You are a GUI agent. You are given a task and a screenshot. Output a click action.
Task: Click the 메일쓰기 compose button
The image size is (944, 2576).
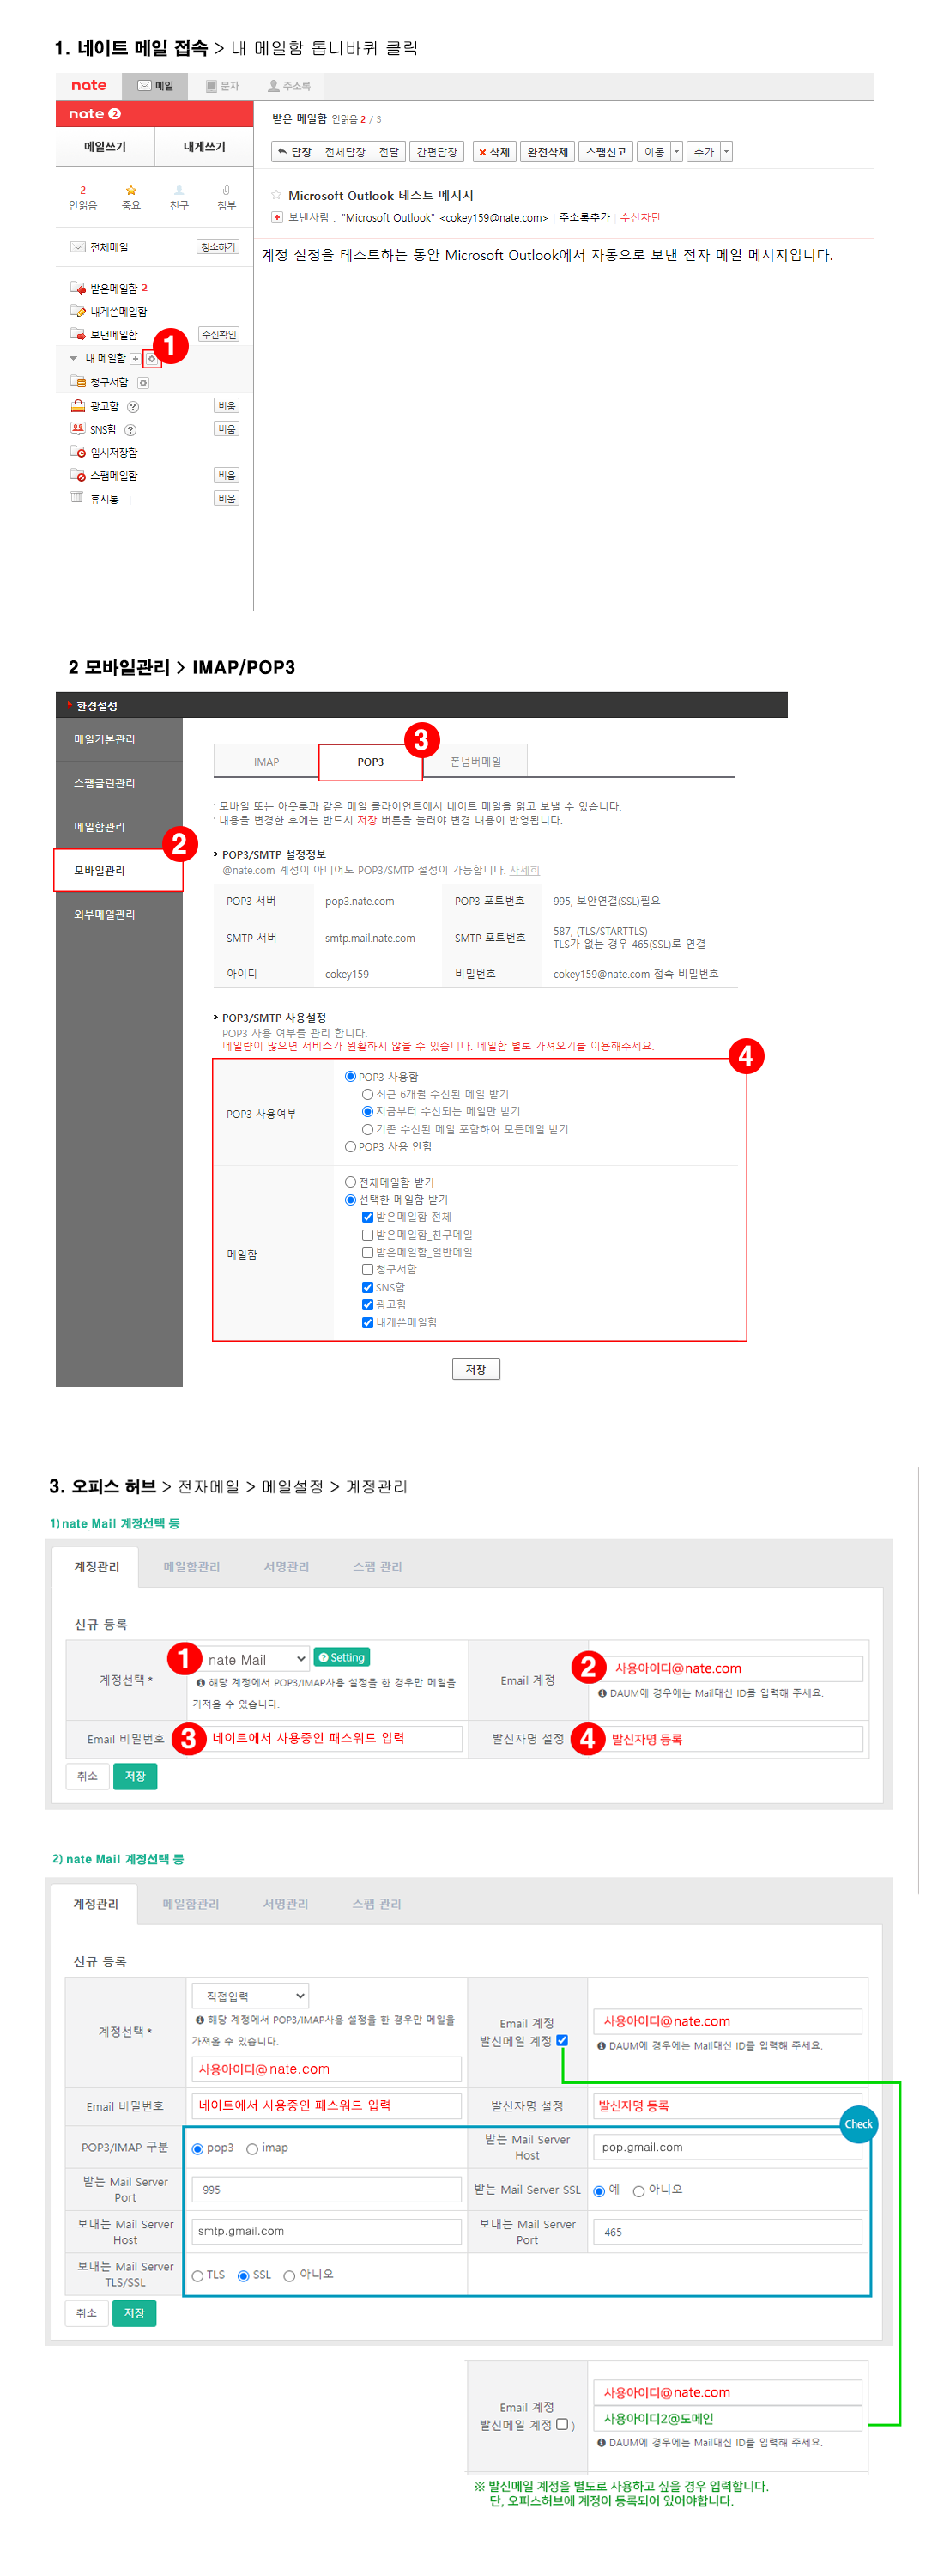(105, 147)
